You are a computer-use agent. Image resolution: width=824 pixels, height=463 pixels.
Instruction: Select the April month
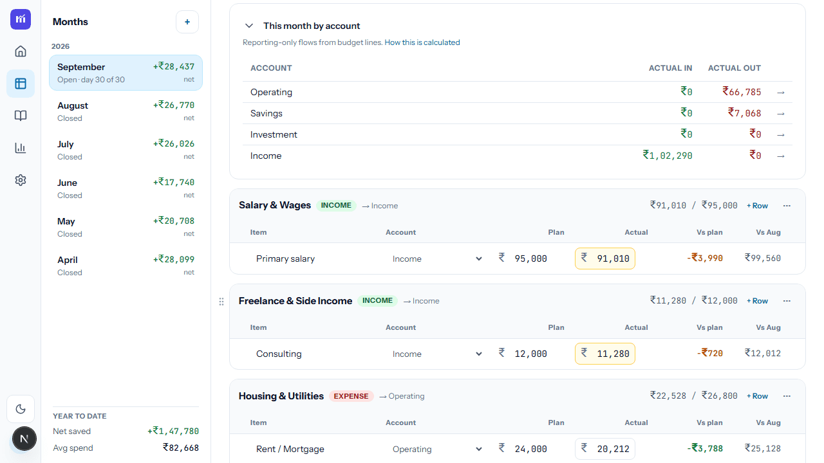(126, 266)
